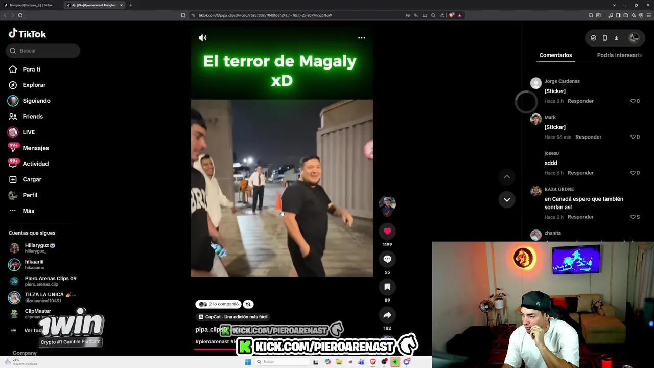Open the TikTok coins icon top right
The height and width of the screenshot is (368, 654).
593,38
